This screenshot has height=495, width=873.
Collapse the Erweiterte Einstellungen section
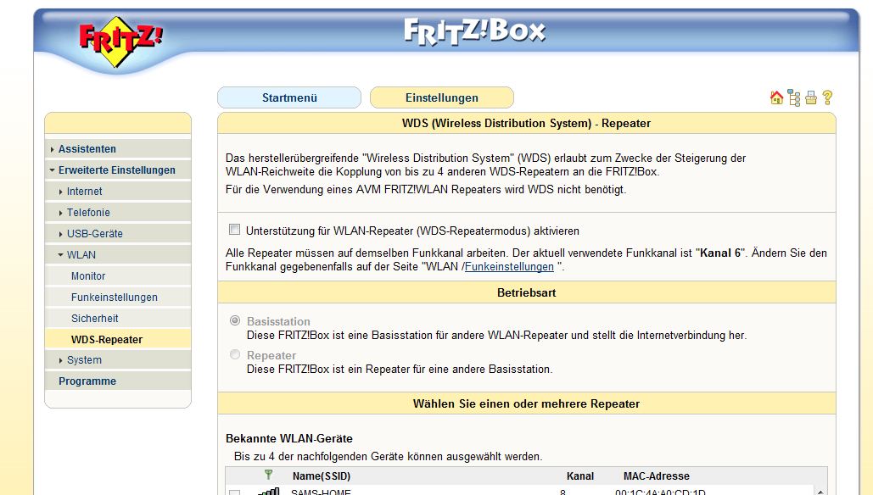pyautogui.click(x=52, y=170)
